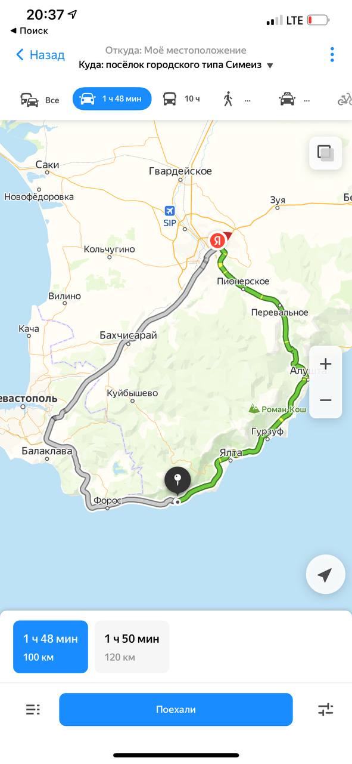Start navigation with the Поехали button
This screenshot has width=352, height=764.
176,710
